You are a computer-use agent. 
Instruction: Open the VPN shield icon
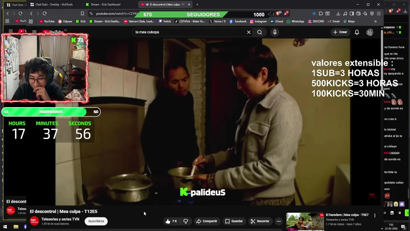(372, 13)
